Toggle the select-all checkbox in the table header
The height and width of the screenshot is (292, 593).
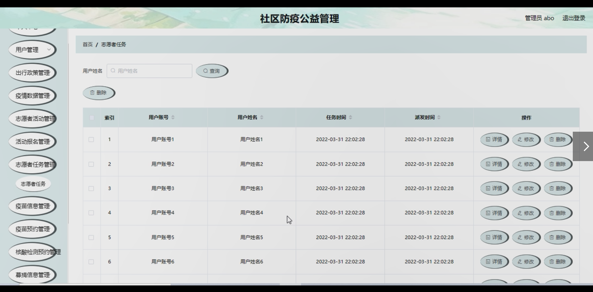coord(92,118)
